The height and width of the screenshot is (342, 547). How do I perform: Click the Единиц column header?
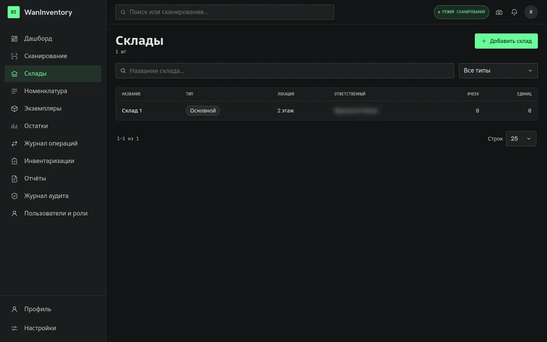524,94
